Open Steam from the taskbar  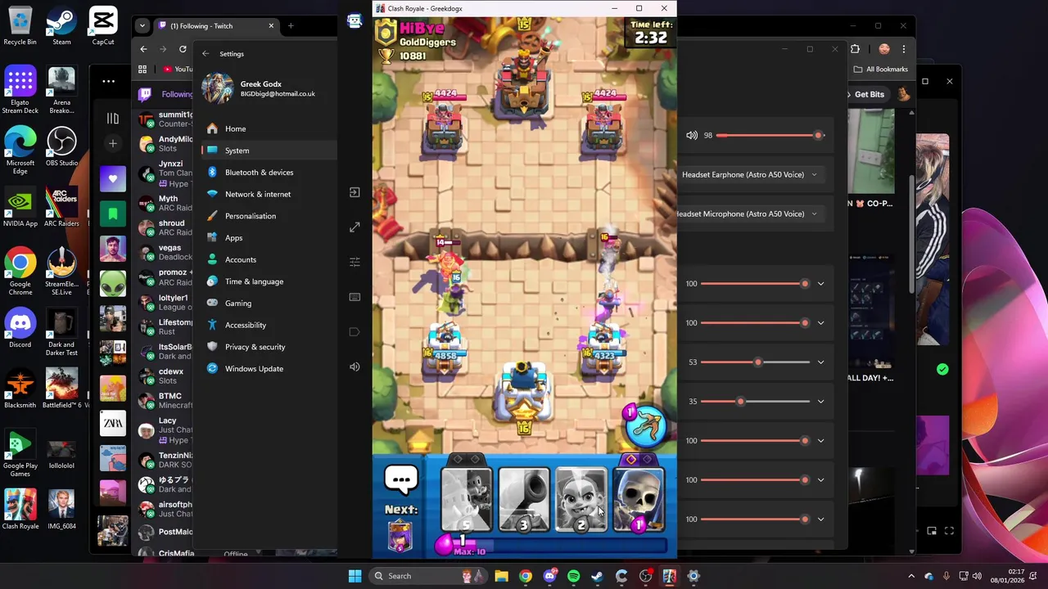pos(597,576)
